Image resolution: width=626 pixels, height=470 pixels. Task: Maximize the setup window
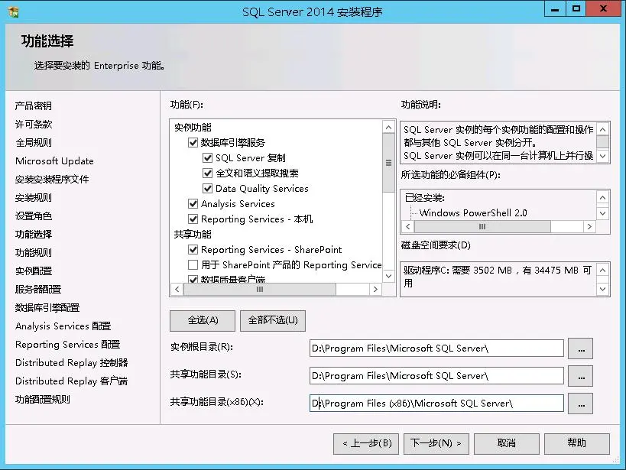pyautogui.click(x=576, y=10)
